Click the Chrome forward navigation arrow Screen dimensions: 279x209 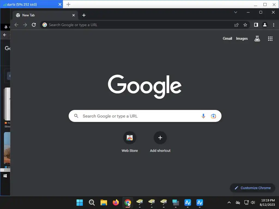point(25,25)
